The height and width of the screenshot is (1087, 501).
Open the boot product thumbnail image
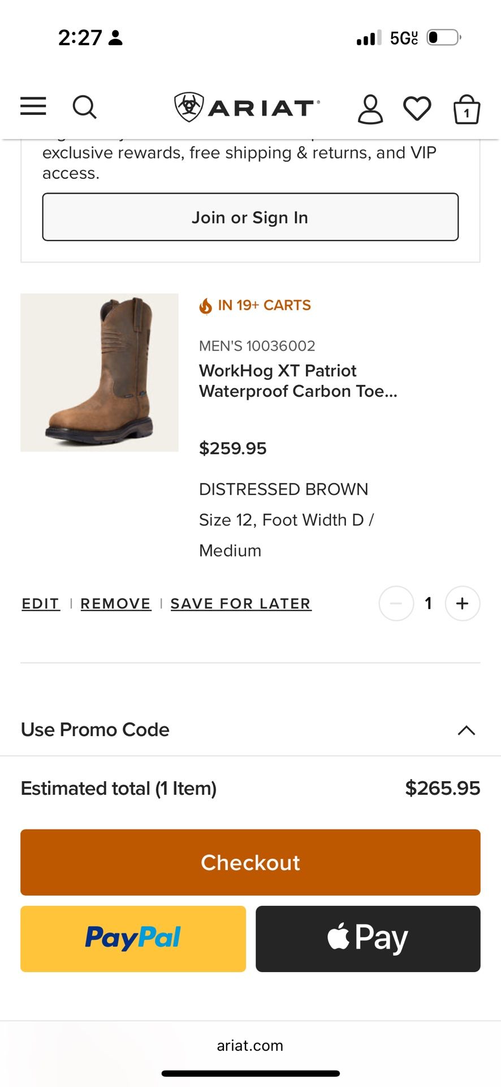pyautogui.click(x=100, y=372)
